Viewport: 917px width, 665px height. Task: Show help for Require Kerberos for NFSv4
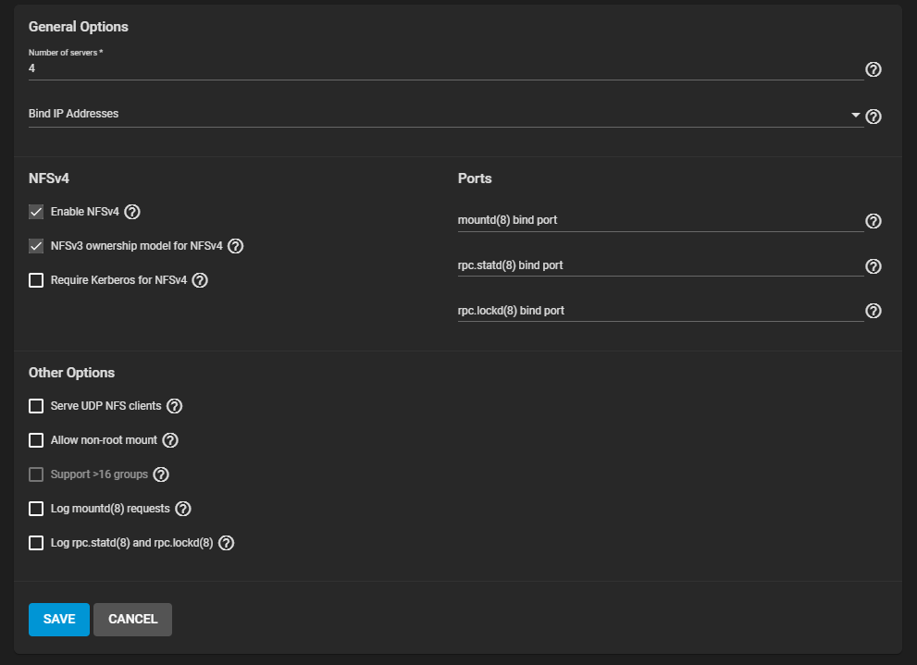coord(200,280)
